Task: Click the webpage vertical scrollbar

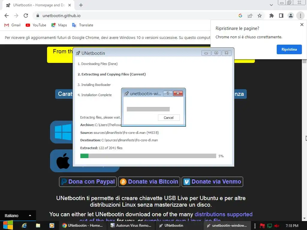Action: pyautogui.click(x=304, y=140)
